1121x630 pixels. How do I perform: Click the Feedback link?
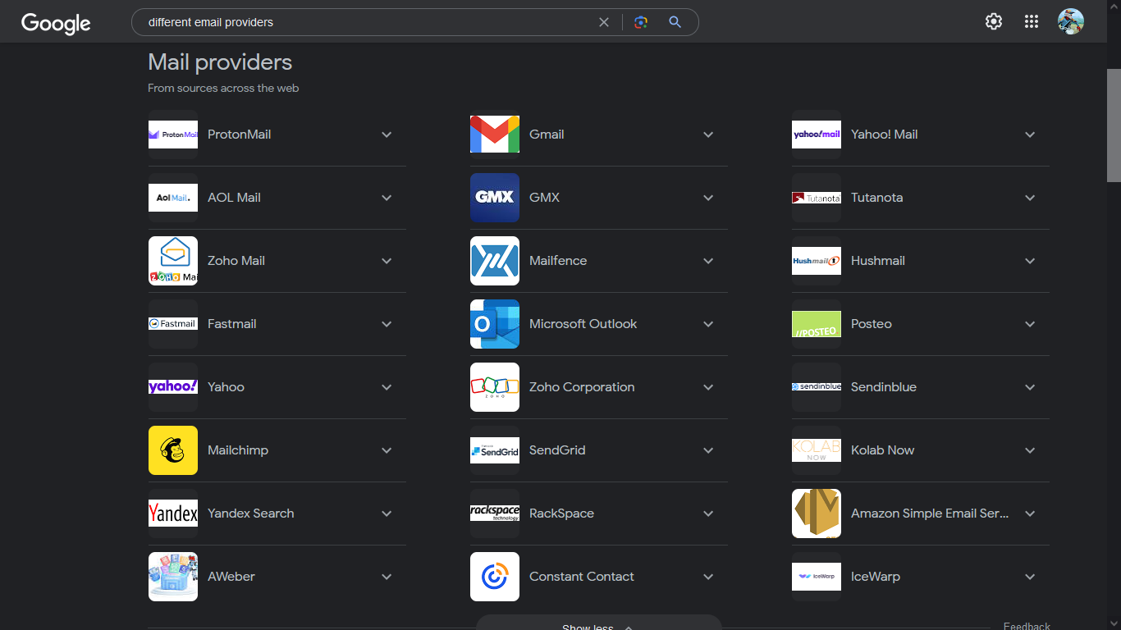(1027, 626)
